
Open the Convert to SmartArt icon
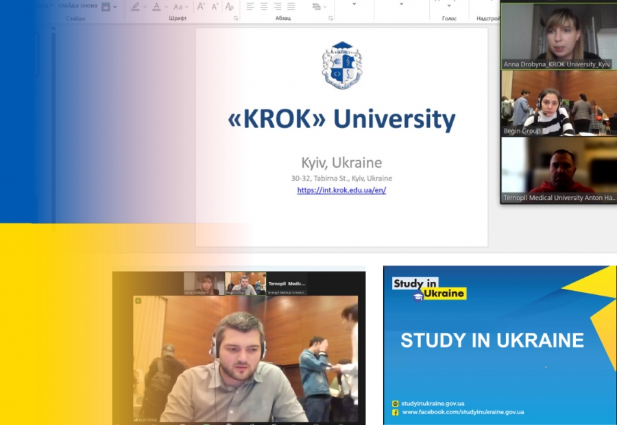316,7
